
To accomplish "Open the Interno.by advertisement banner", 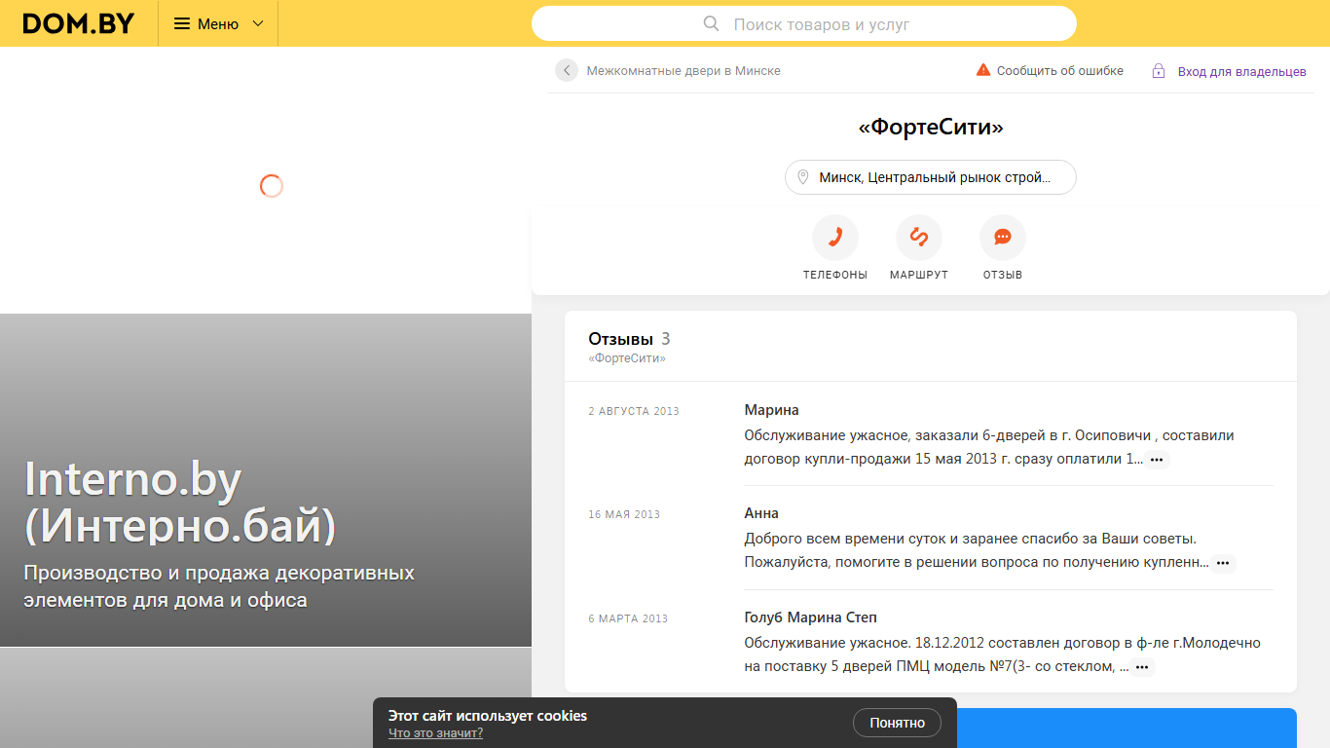I will pyautogui.click(x=266, y=480).
